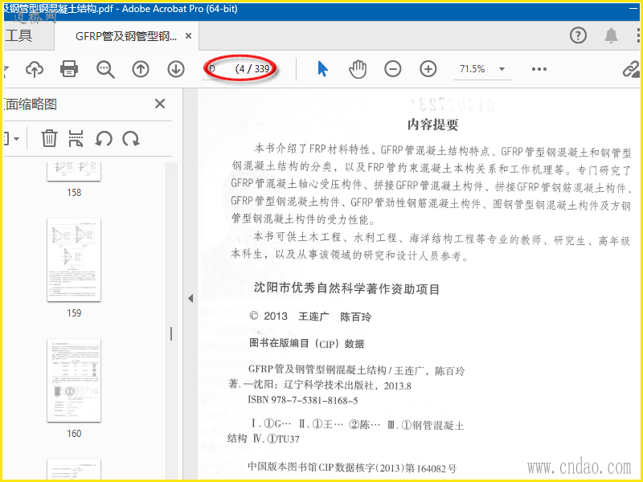Rotate page clockwise
The image size is (643, 482).
coord(131,138)
